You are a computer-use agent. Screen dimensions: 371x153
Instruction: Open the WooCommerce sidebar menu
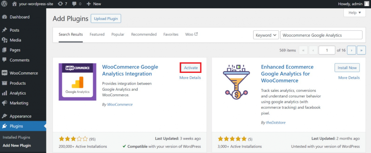(x=23, y=73)
